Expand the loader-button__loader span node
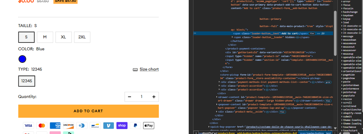 [x=233, y=37]
